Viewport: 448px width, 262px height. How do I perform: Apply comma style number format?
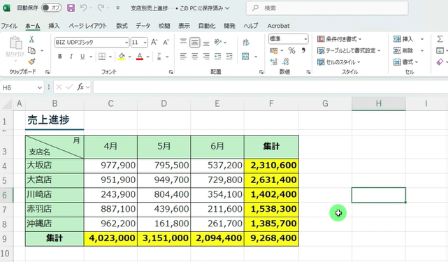pos(303,50)
